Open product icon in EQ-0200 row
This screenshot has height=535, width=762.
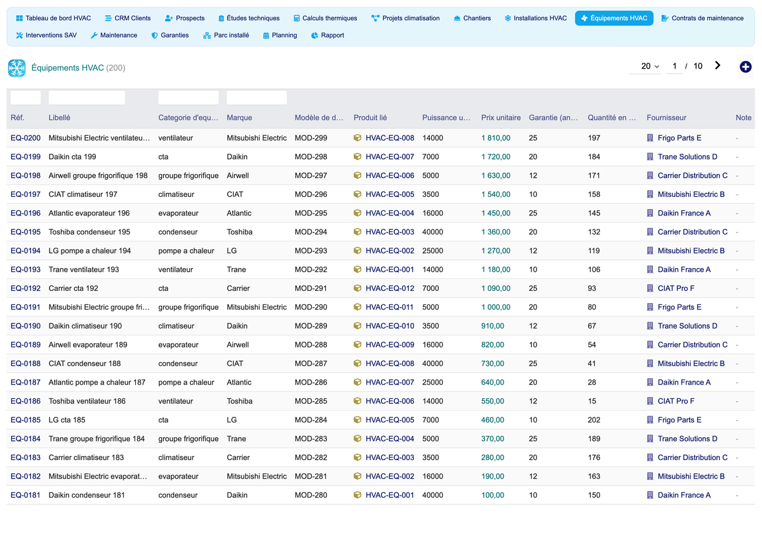358,138
